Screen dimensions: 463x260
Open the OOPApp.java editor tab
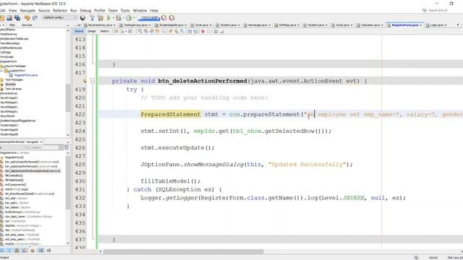click(x=287, y=25)
